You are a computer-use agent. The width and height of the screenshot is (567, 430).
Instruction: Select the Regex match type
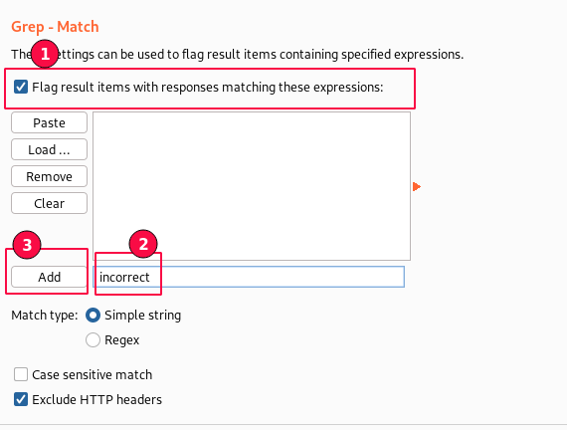(93, 339)
